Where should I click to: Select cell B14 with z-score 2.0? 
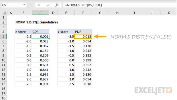pos(23,79)
